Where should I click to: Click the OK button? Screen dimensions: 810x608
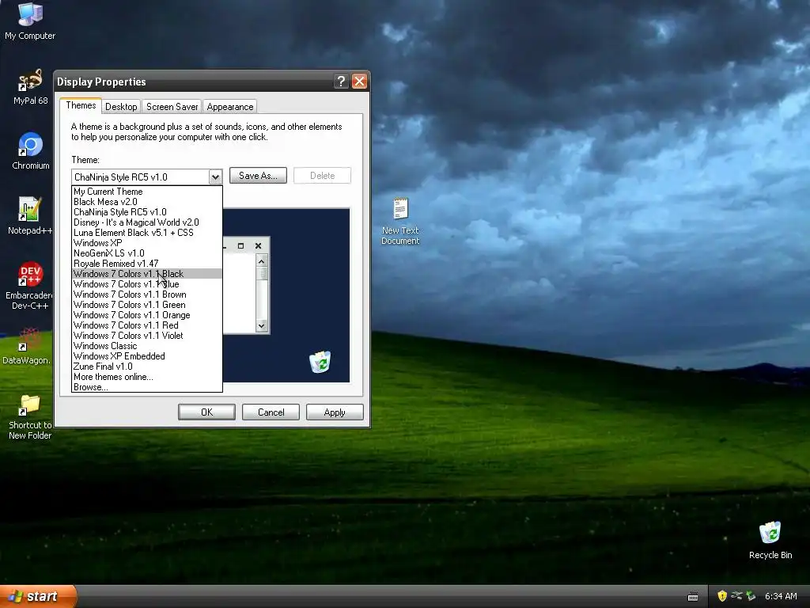[x=206, y=412]
